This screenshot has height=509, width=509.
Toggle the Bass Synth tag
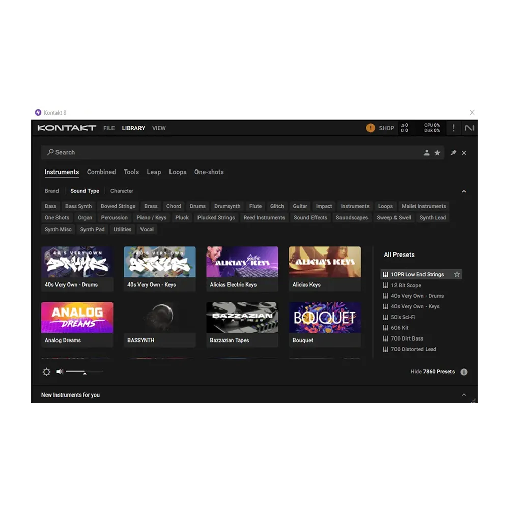(x=78, y=206)
